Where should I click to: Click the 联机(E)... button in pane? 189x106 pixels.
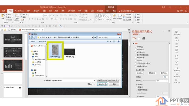click(x=164, y=73)
